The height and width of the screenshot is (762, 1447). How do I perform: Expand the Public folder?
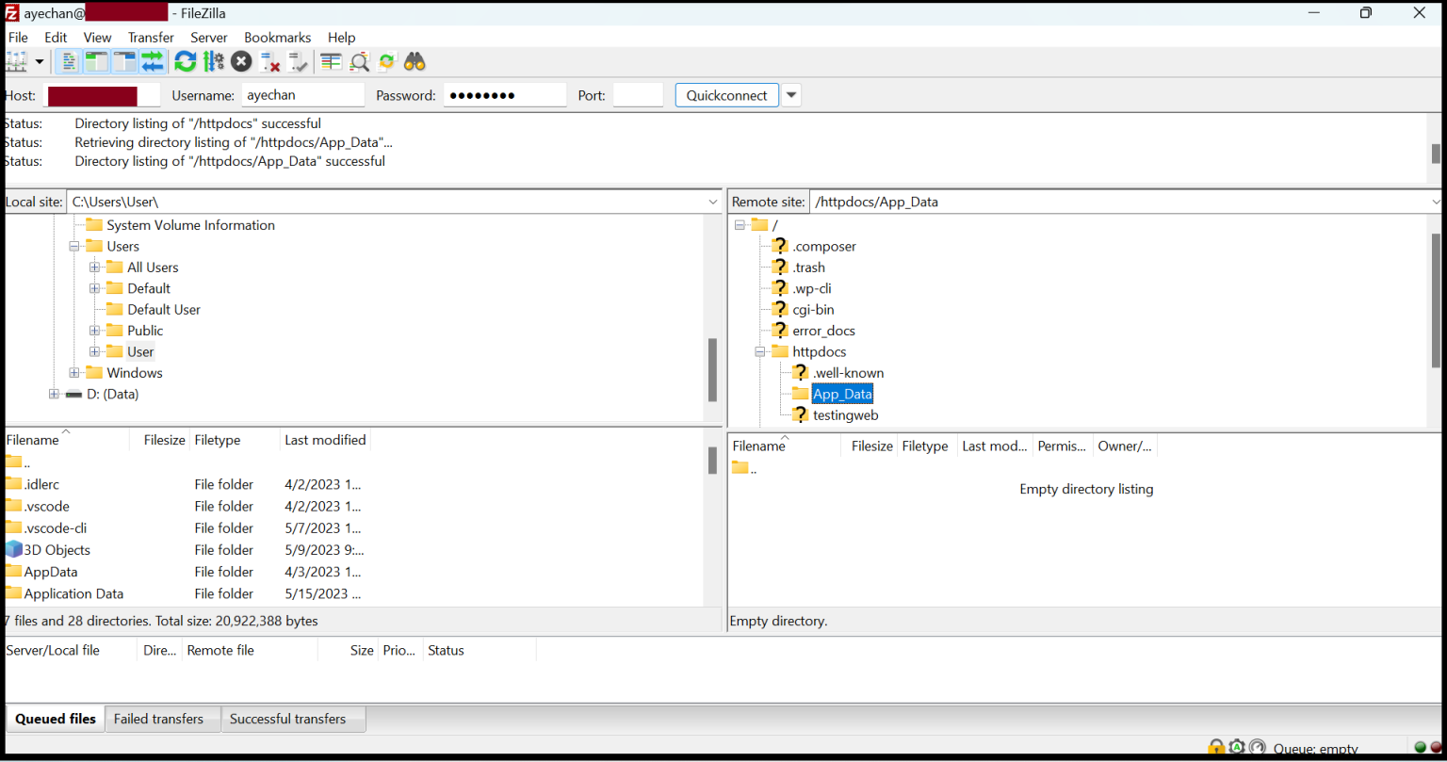click(x=94, y=331)
